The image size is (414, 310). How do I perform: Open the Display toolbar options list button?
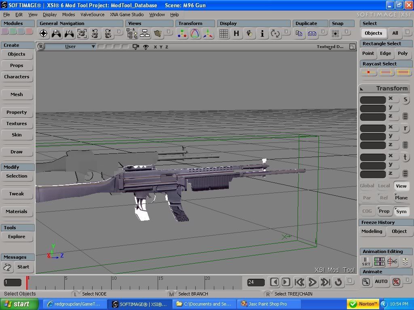coord(286,32)
